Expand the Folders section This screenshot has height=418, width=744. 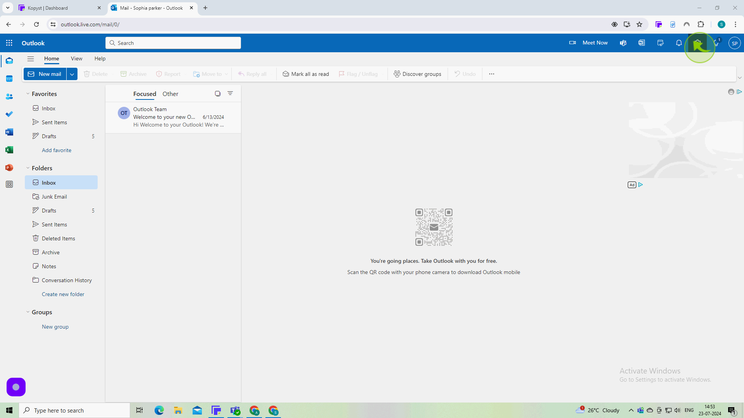tap(28, 168)
